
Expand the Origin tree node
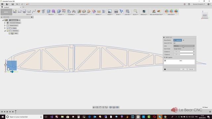tap(5, 28)
